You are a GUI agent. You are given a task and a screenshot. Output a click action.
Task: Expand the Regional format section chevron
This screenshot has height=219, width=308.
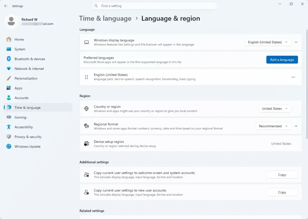tap(296, 126)
